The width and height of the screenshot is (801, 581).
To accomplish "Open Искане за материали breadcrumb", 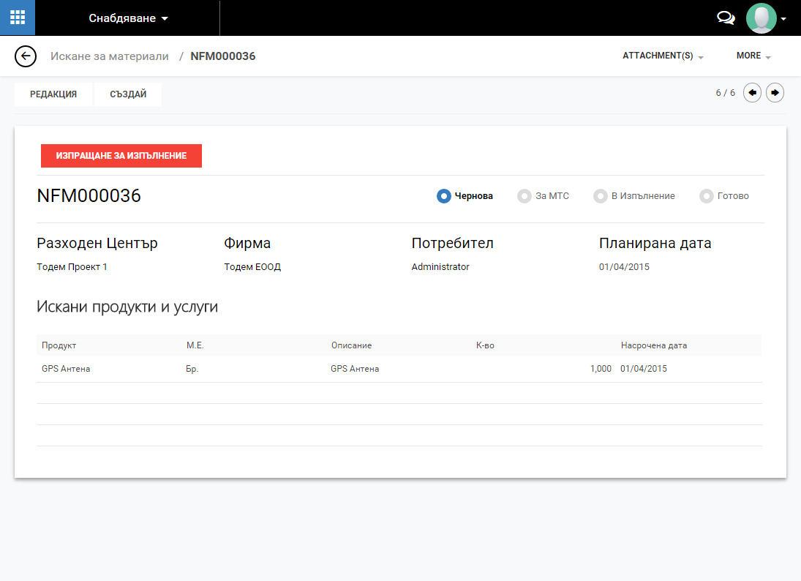I will (x=109, y=56).
